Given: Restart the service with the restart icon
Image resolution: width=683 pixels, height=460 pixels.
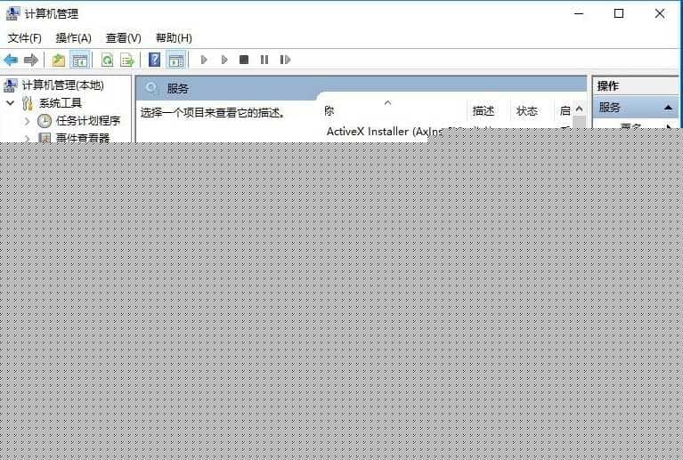Looking at the screenshot, I should point(285,60).
